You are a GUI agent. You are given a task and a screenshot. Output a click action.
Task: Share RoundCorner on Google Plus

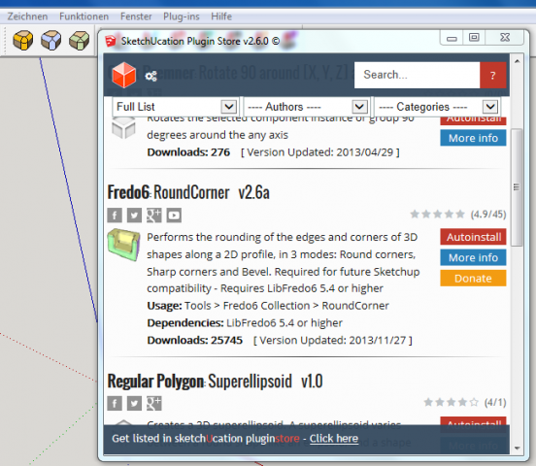[154, 216]
